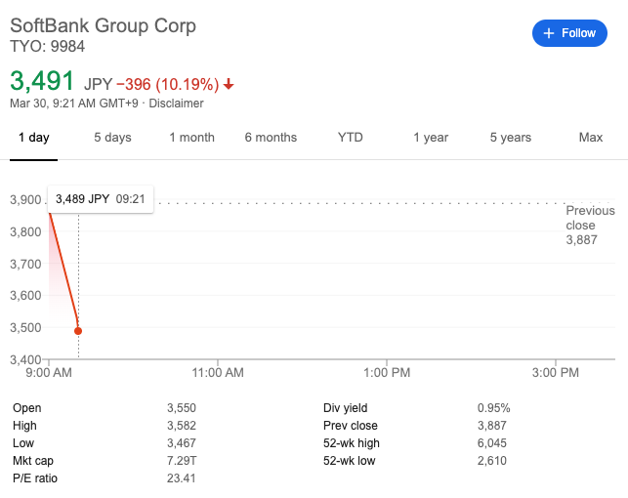Select the 1 day tab
The height and width of the screenshot is (498, 628).
tap(33, 138)
